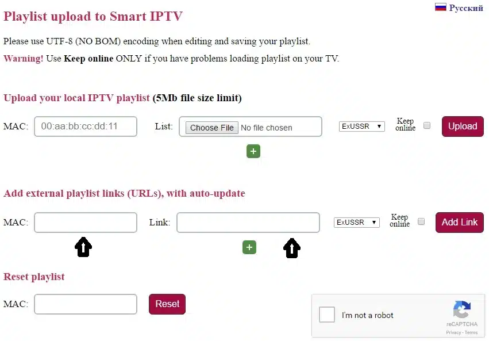This screenshot has width=489, height=341.
Task: Open the reCAPTCHA Terms link
Action: point(471,332)
